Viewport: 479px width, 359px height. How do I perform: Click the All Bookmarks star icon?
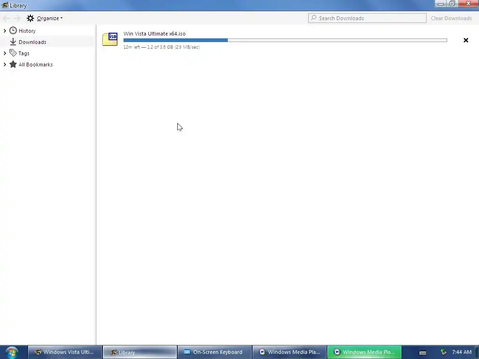point(13,65)
